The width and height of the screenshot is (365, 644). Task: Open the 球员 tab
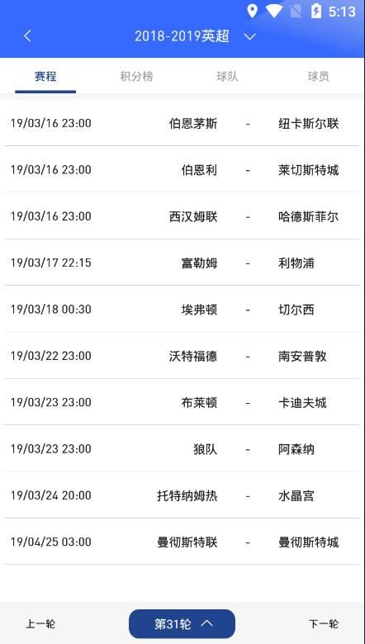click(x=318, y=77)
